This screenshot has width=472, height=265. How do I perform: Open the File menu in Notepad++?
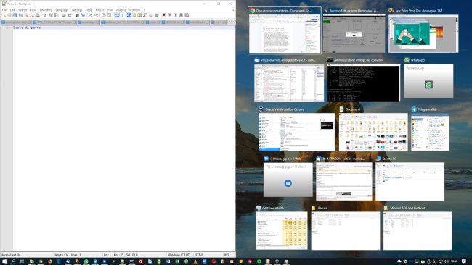4,10
